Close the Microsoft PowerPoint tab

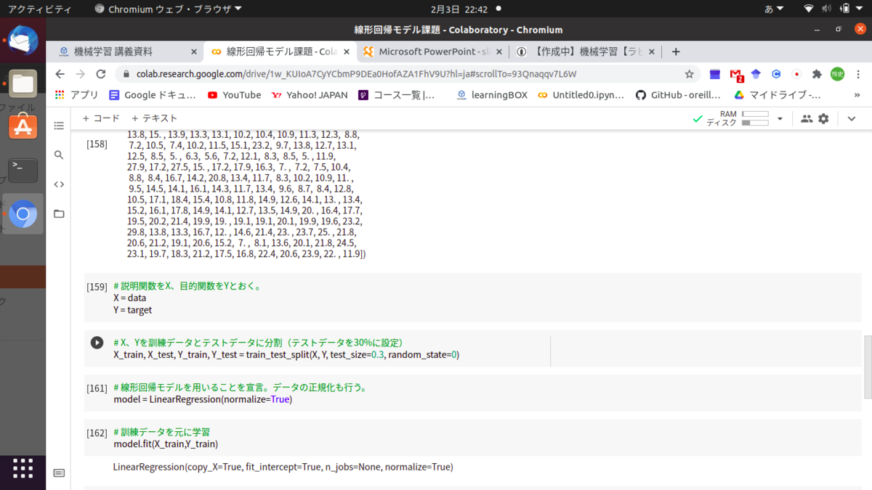click(x=498, y=52)
